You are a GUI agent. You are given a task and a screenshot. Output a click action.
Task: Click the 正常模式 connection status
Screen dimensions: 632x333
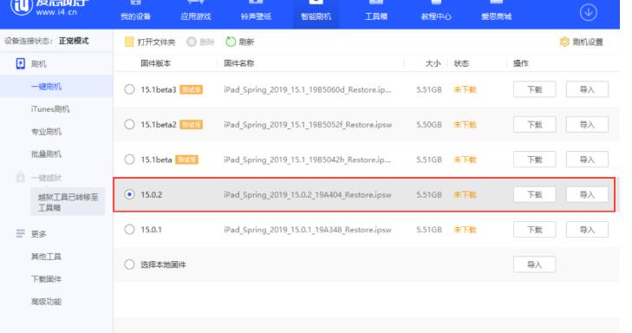coord(74,41)
